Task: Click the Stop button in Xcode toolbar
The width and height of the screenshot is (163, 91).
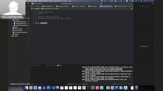Action: [x=28, y=4]
